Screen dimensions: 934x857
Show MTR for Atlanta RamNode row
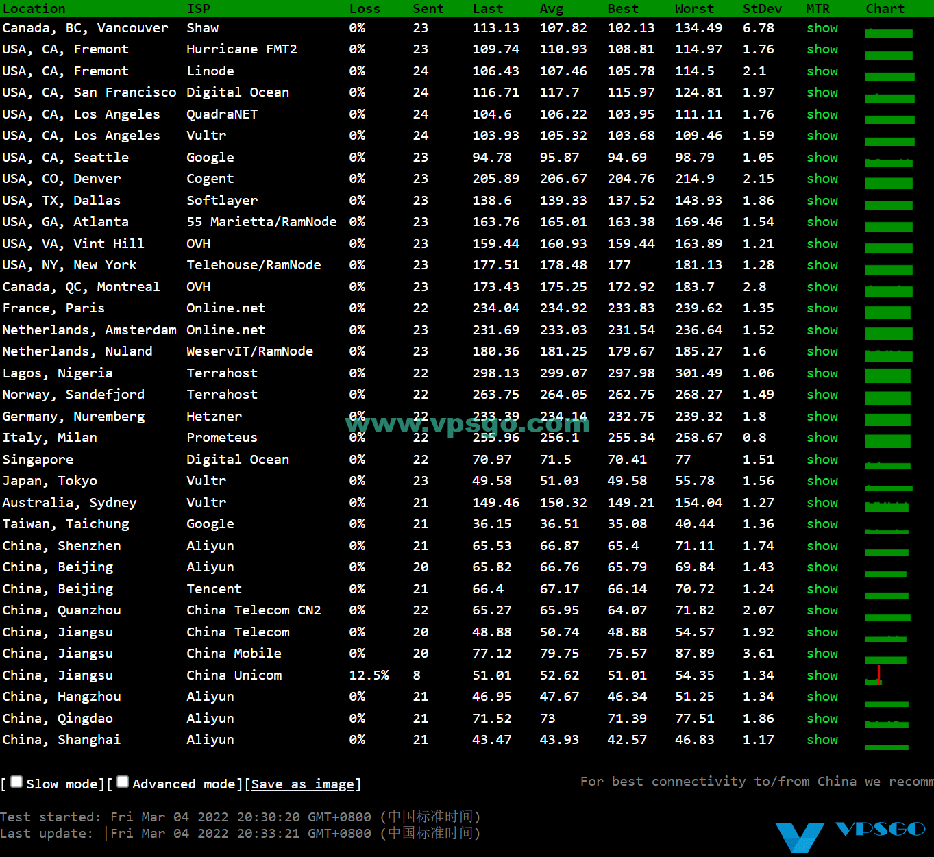[x=822, y=222]
